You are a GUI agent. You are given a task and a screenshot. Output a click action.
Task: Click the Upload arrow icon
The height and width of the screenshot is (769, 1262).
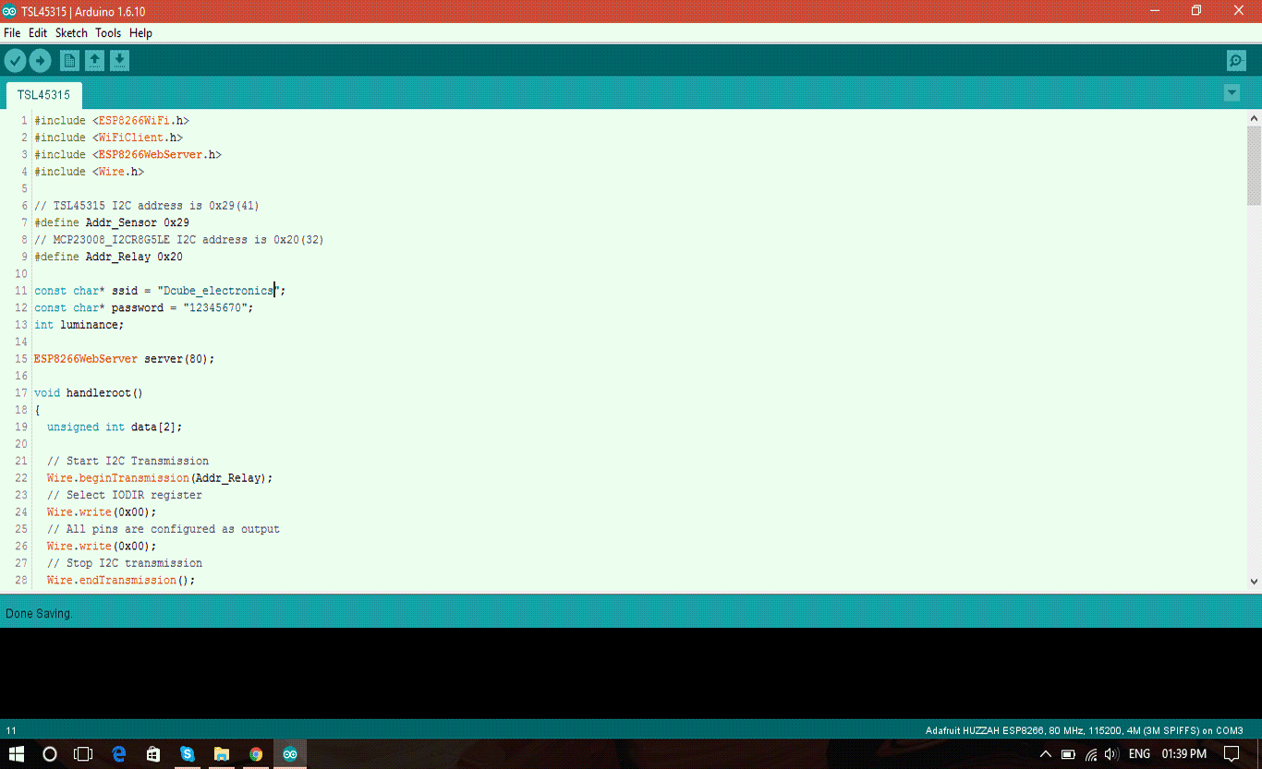(40, 61)
